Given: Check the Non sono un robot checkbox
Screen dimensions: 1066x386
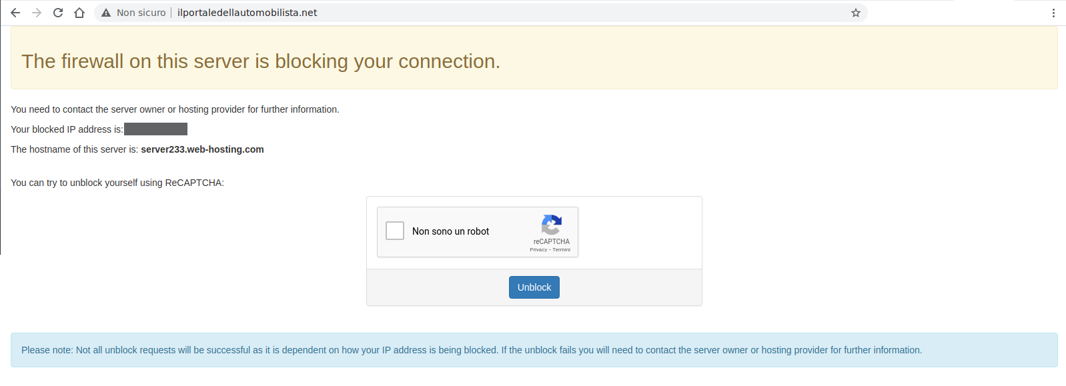Looking at the screenshot, I should coord(395,231).
